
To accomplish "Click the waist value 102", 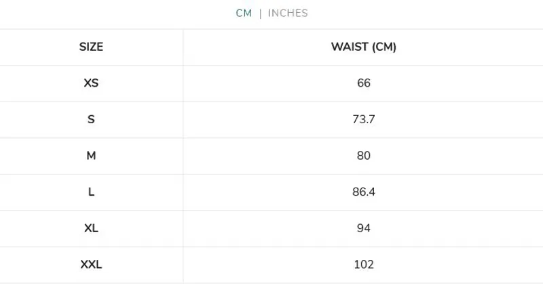I will [363, 265].
